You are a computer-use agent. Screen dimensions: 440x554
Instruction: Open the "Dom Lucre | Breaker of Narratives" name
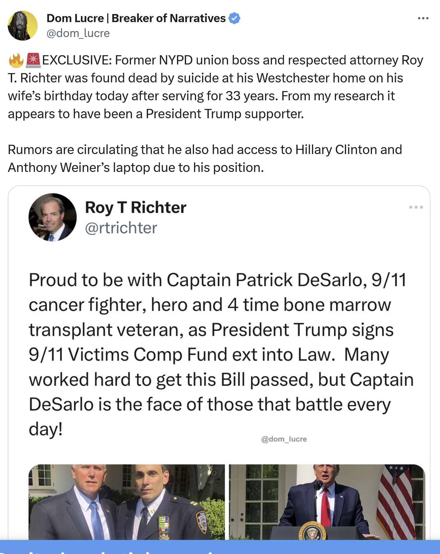136,18
